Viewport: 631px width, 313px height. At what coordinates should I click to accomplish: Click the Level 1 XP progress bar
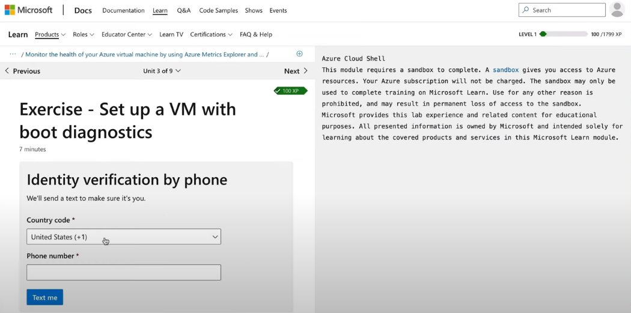pos(563,34)
